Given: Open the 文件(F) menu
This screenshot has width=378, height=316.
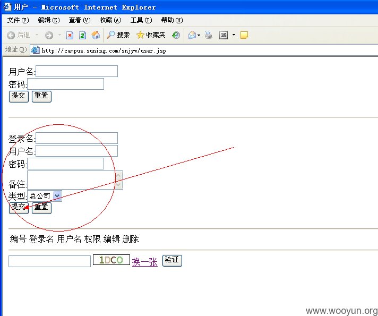Looking at the screenshot, I should (18, 20).
